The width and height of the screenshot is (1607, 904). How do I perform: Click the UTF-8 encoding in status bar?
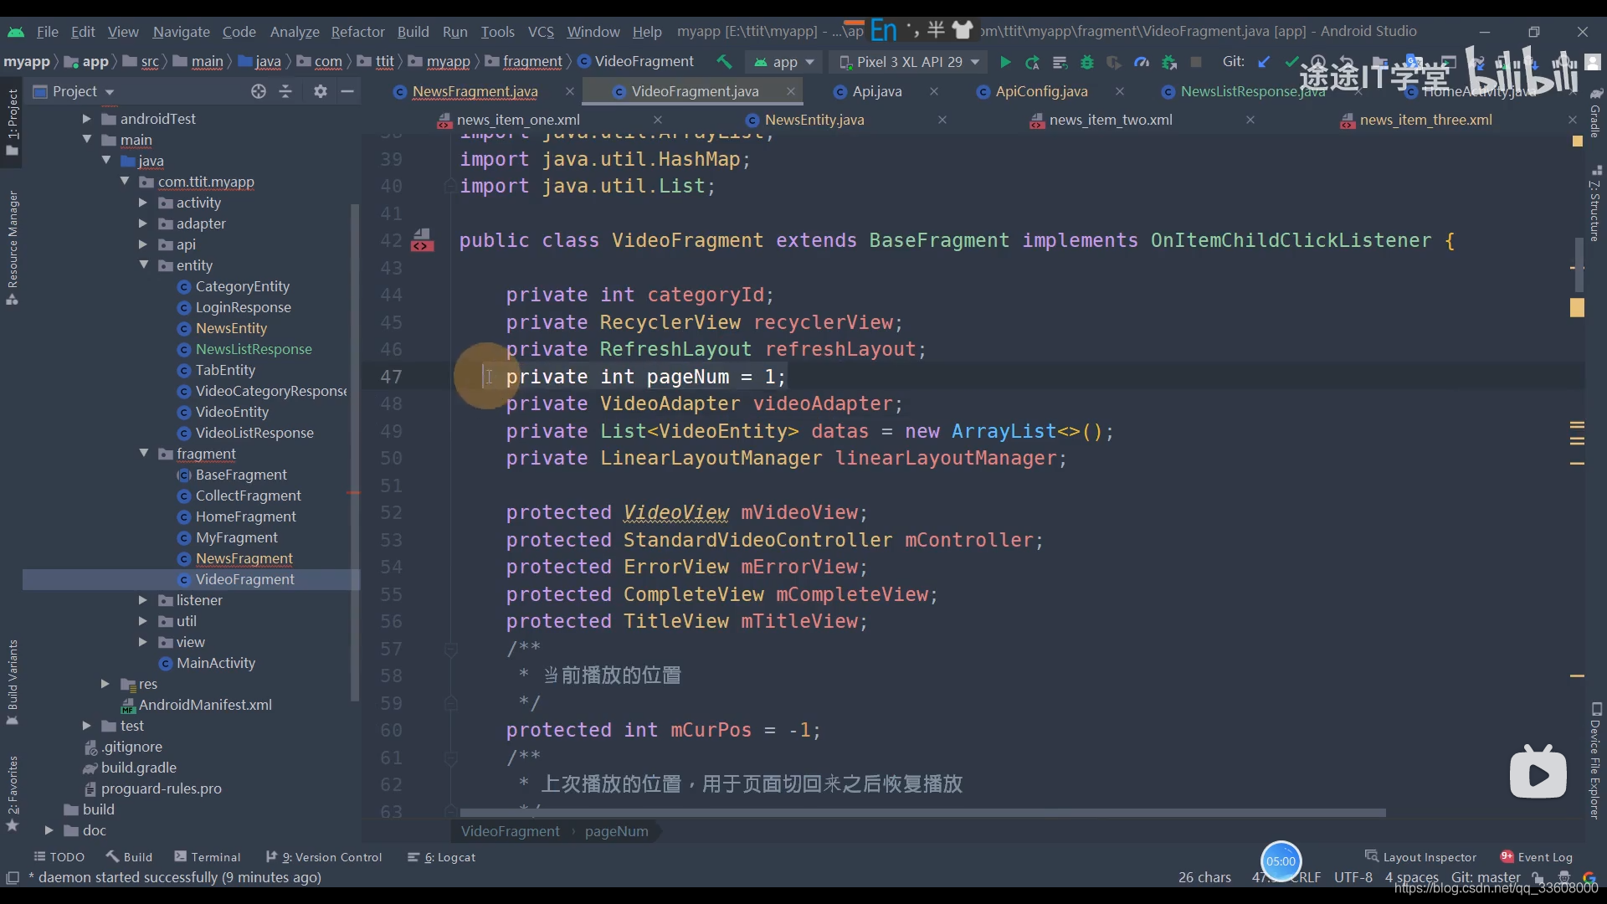tap(1353, 877)
